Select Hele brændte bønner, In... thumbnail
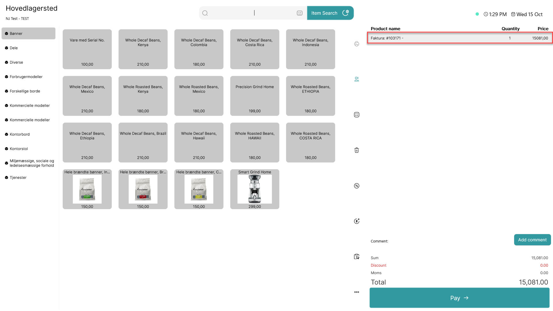Screen dimensions: 553x311 pos(87,189)
